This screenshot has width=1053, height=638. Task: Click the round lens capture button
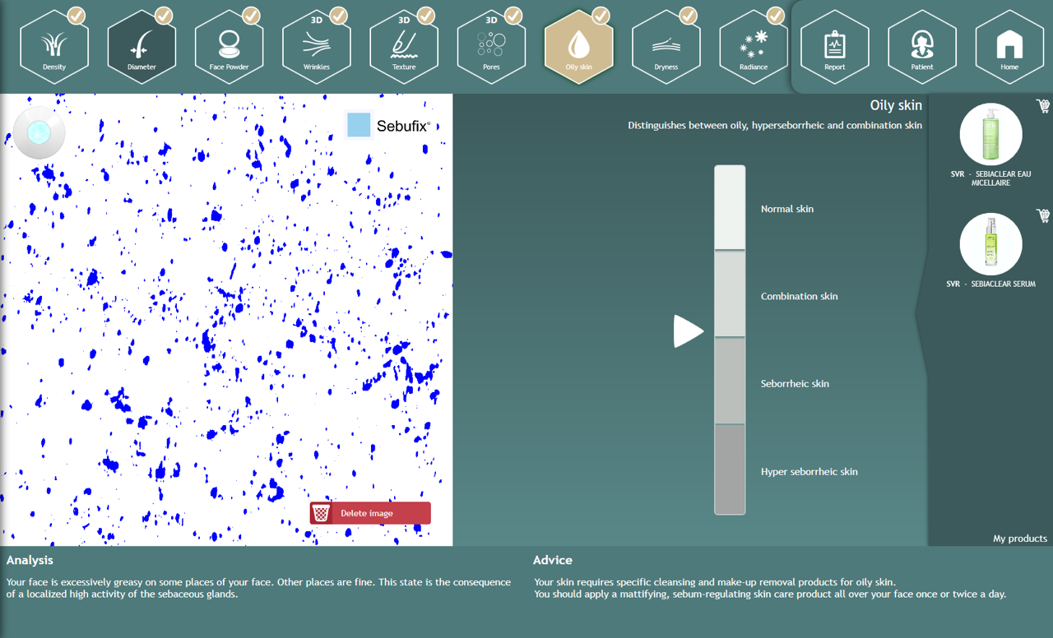[39, 132]
